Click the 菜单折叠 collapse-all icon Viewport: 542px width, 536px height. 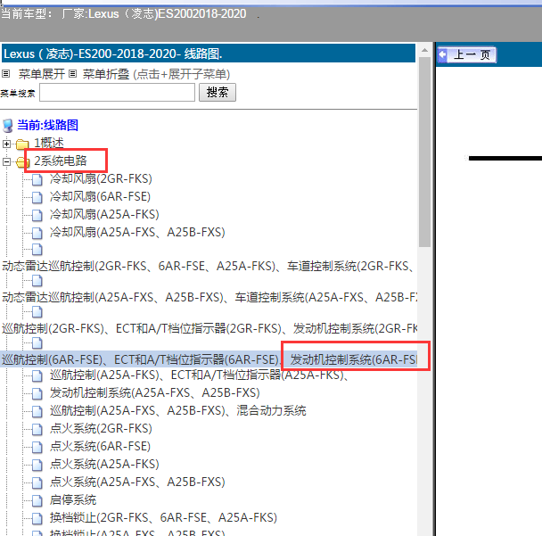(72, 74)
